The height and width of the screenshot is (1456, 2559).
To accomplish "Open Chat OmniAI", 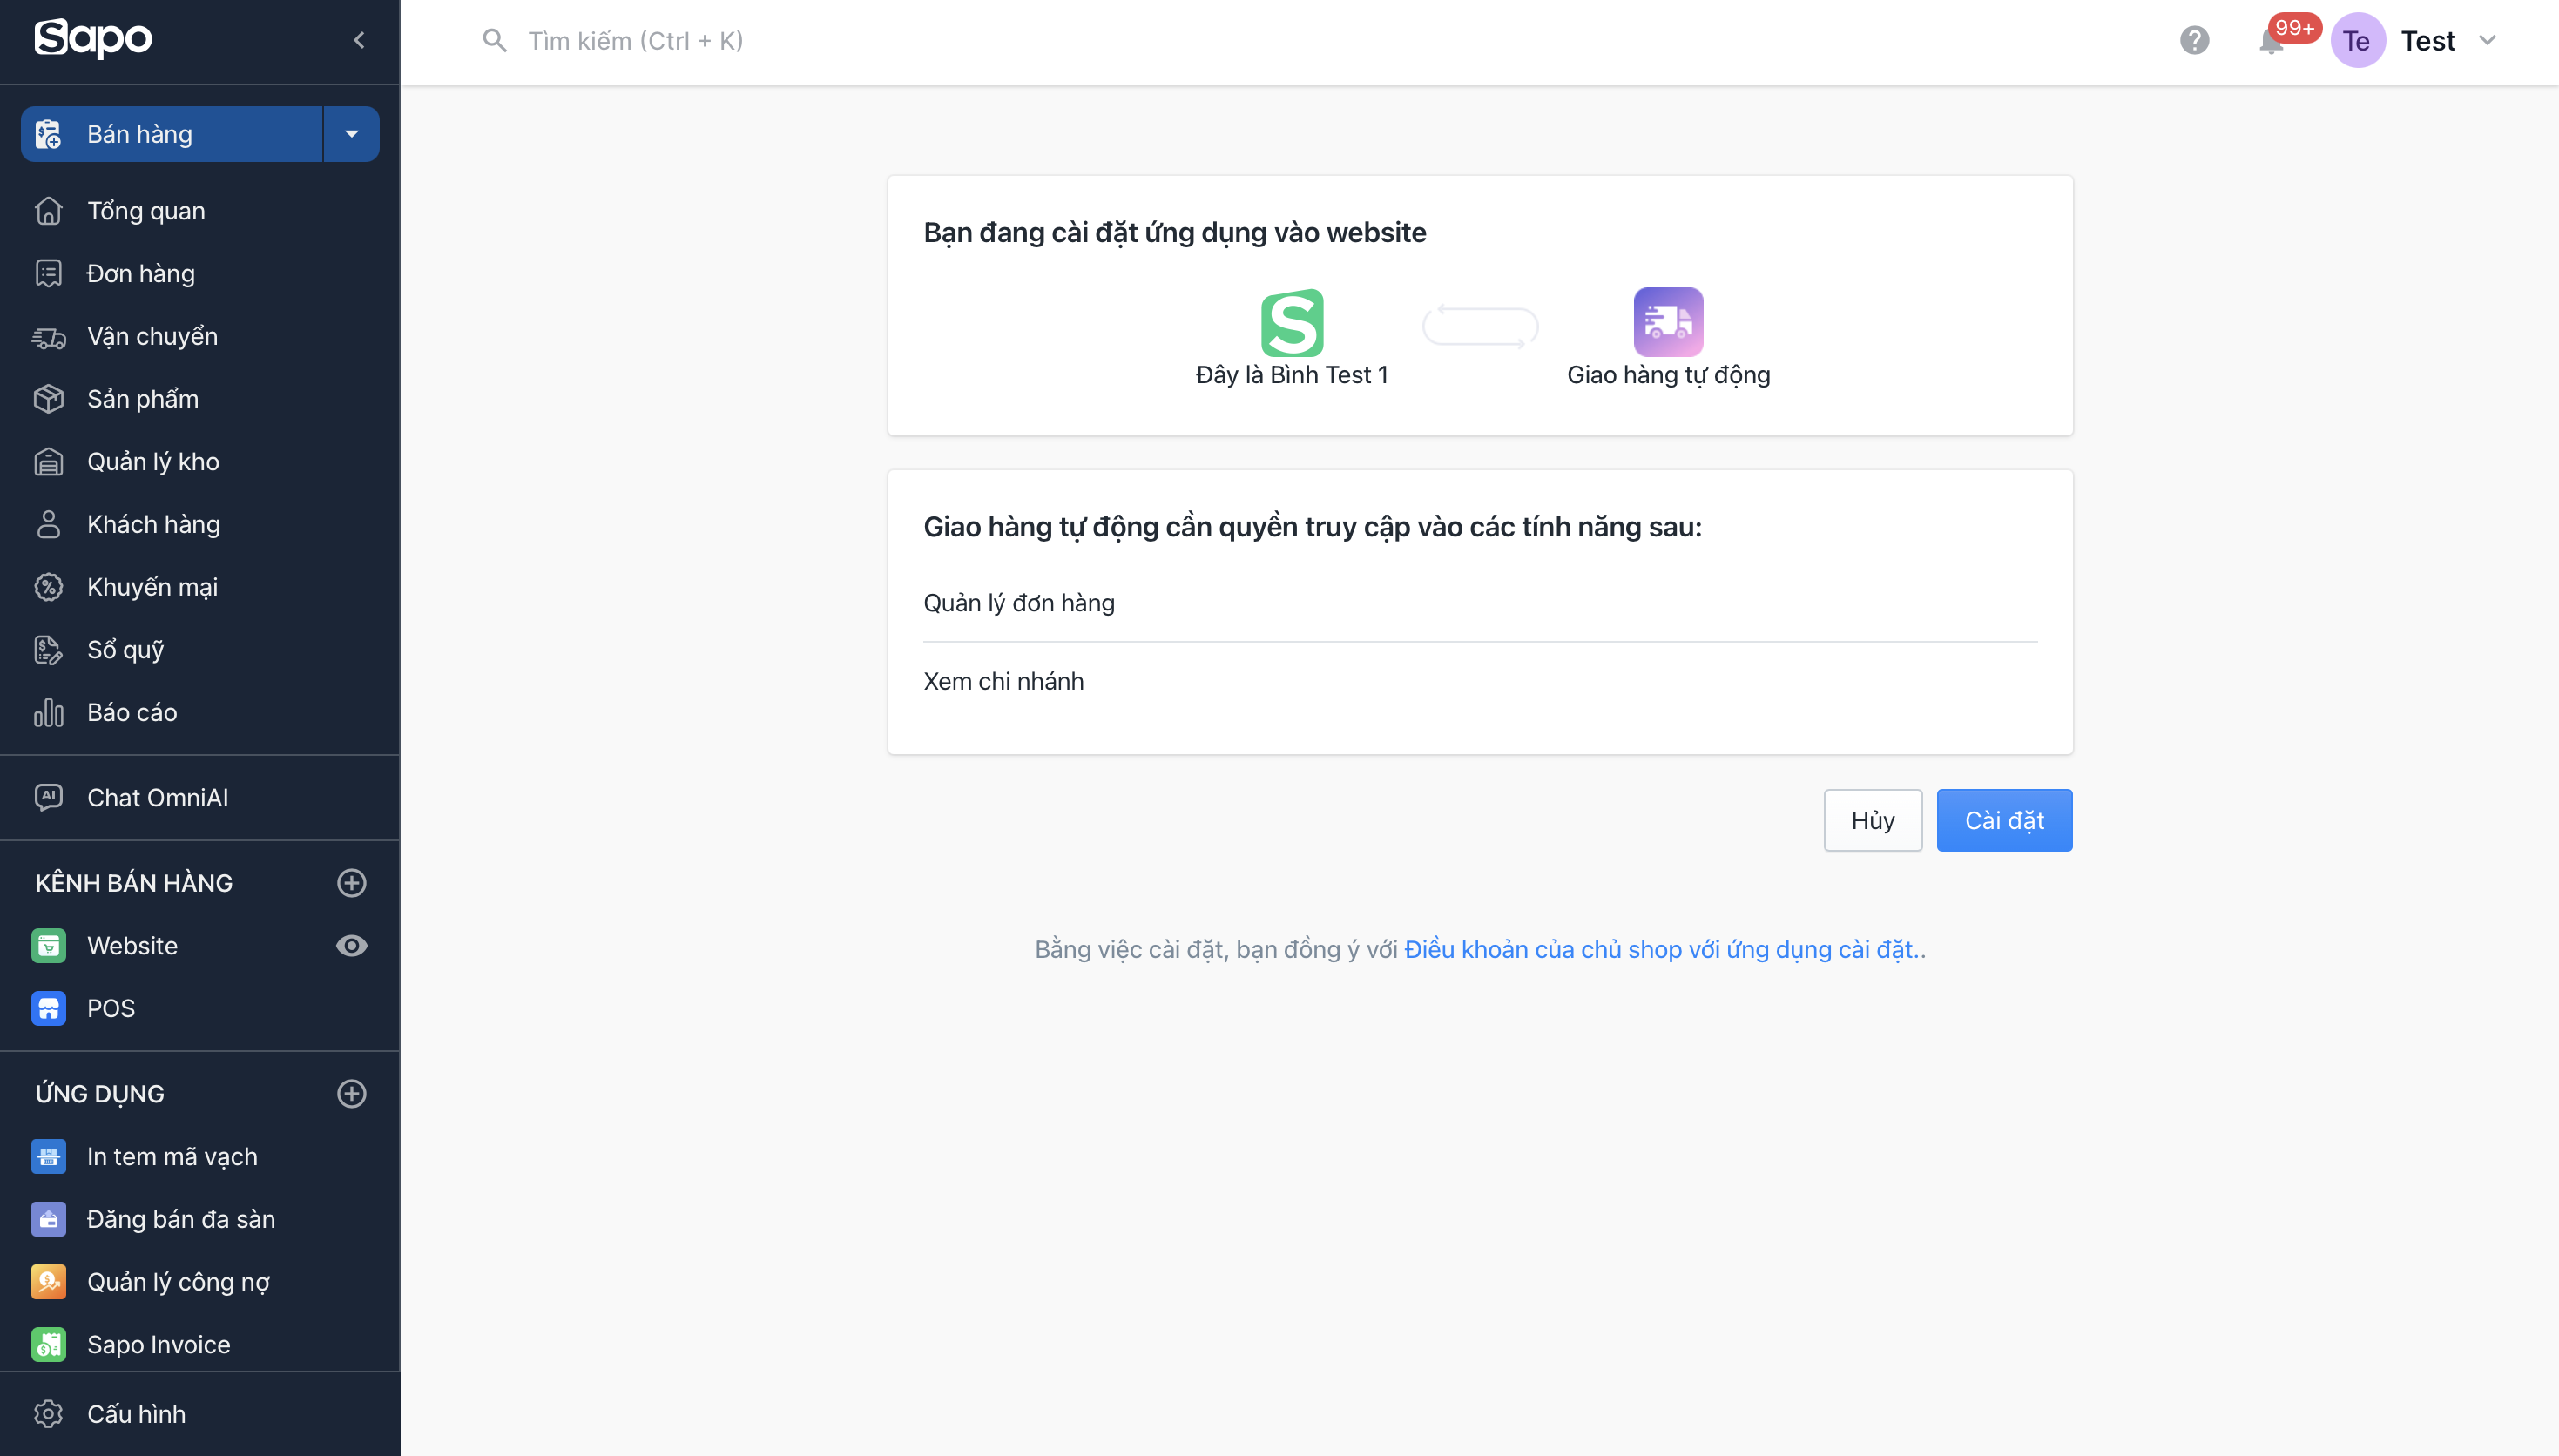I will coord(157,797).
